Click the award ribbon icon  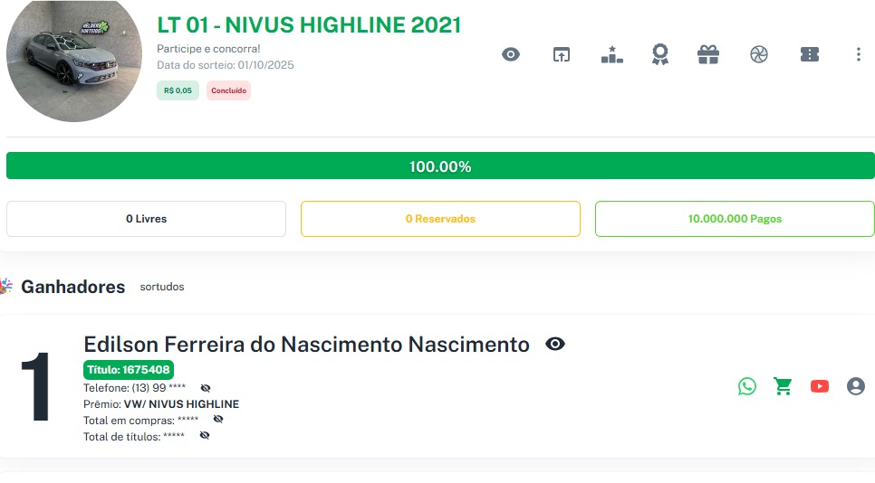(660, 54)
